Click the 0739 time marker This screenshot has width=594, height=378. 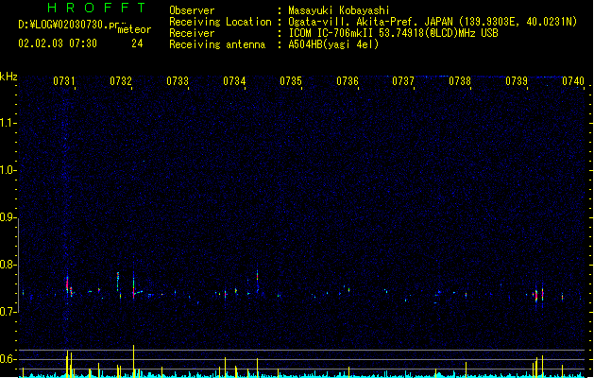point(517,81)
